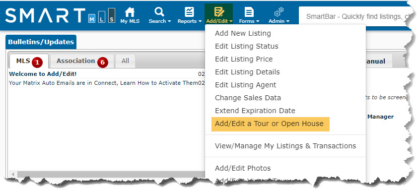Choose Add New Listing from menu
The image size is (418, 190).
coord(243,33)
